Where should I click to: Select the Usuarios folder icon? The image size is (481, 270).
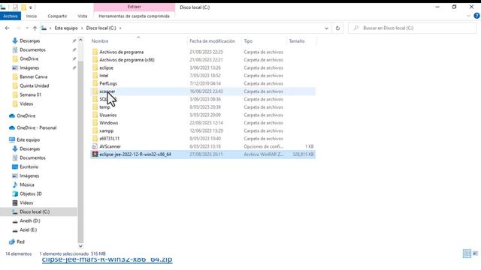(95, 115)
